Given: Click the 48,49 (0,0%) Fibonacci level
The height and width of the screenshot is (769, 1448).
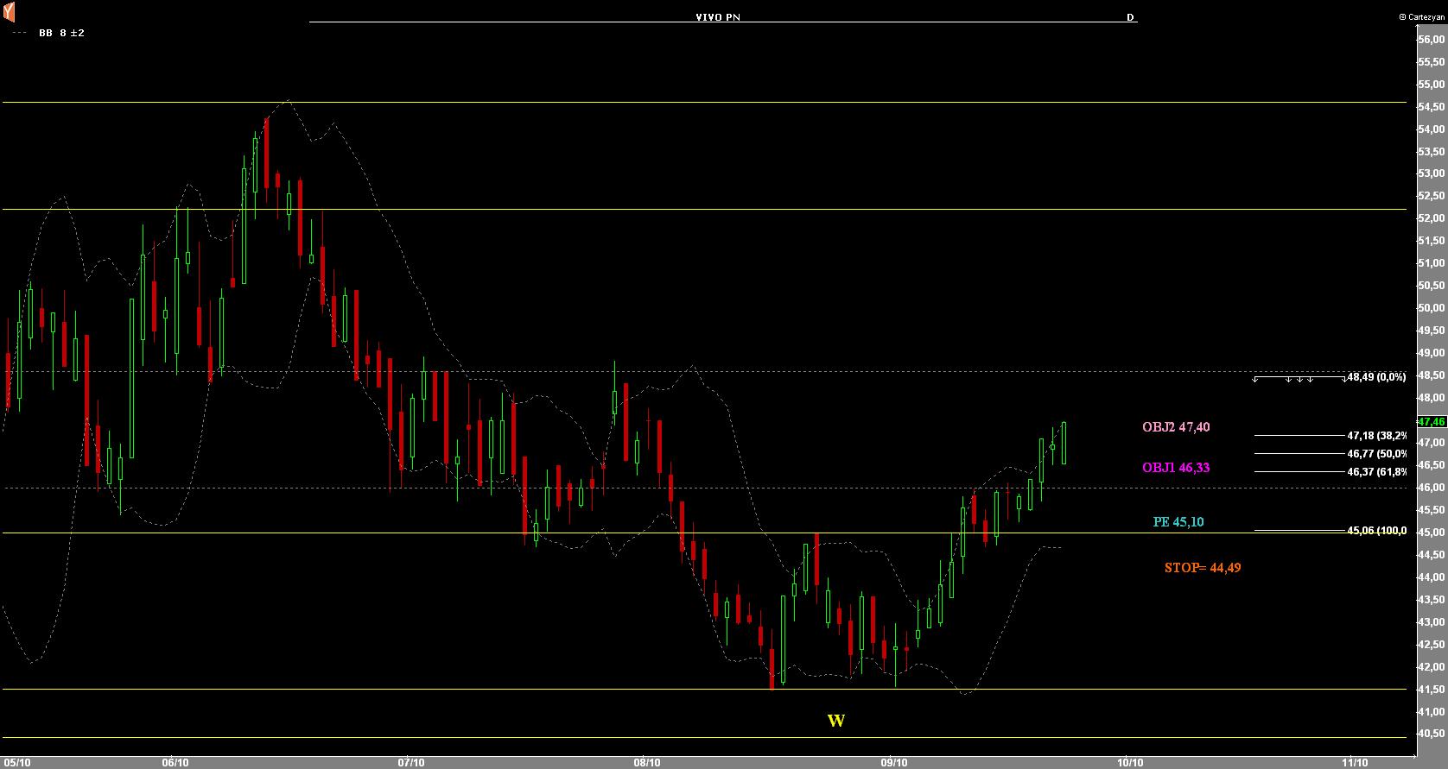Looking at the screenshot, I should click(1376, 377).
